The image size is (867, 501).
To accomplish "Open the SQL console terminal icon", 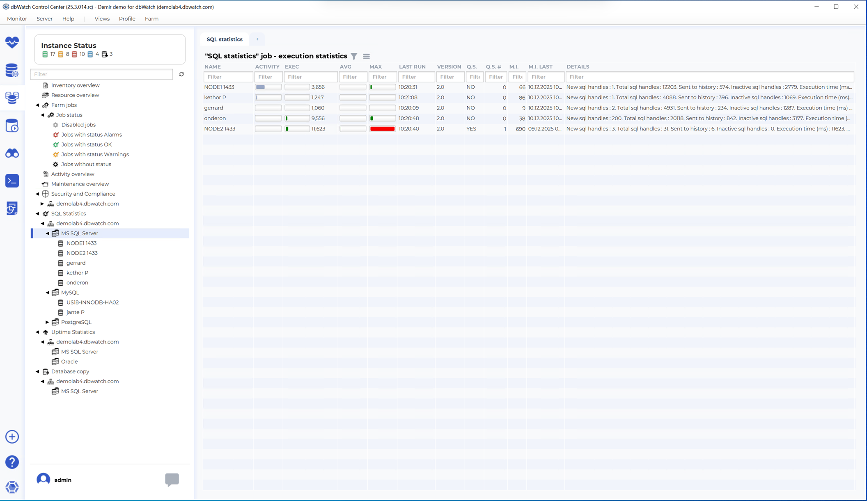I will tap(12, 181).
